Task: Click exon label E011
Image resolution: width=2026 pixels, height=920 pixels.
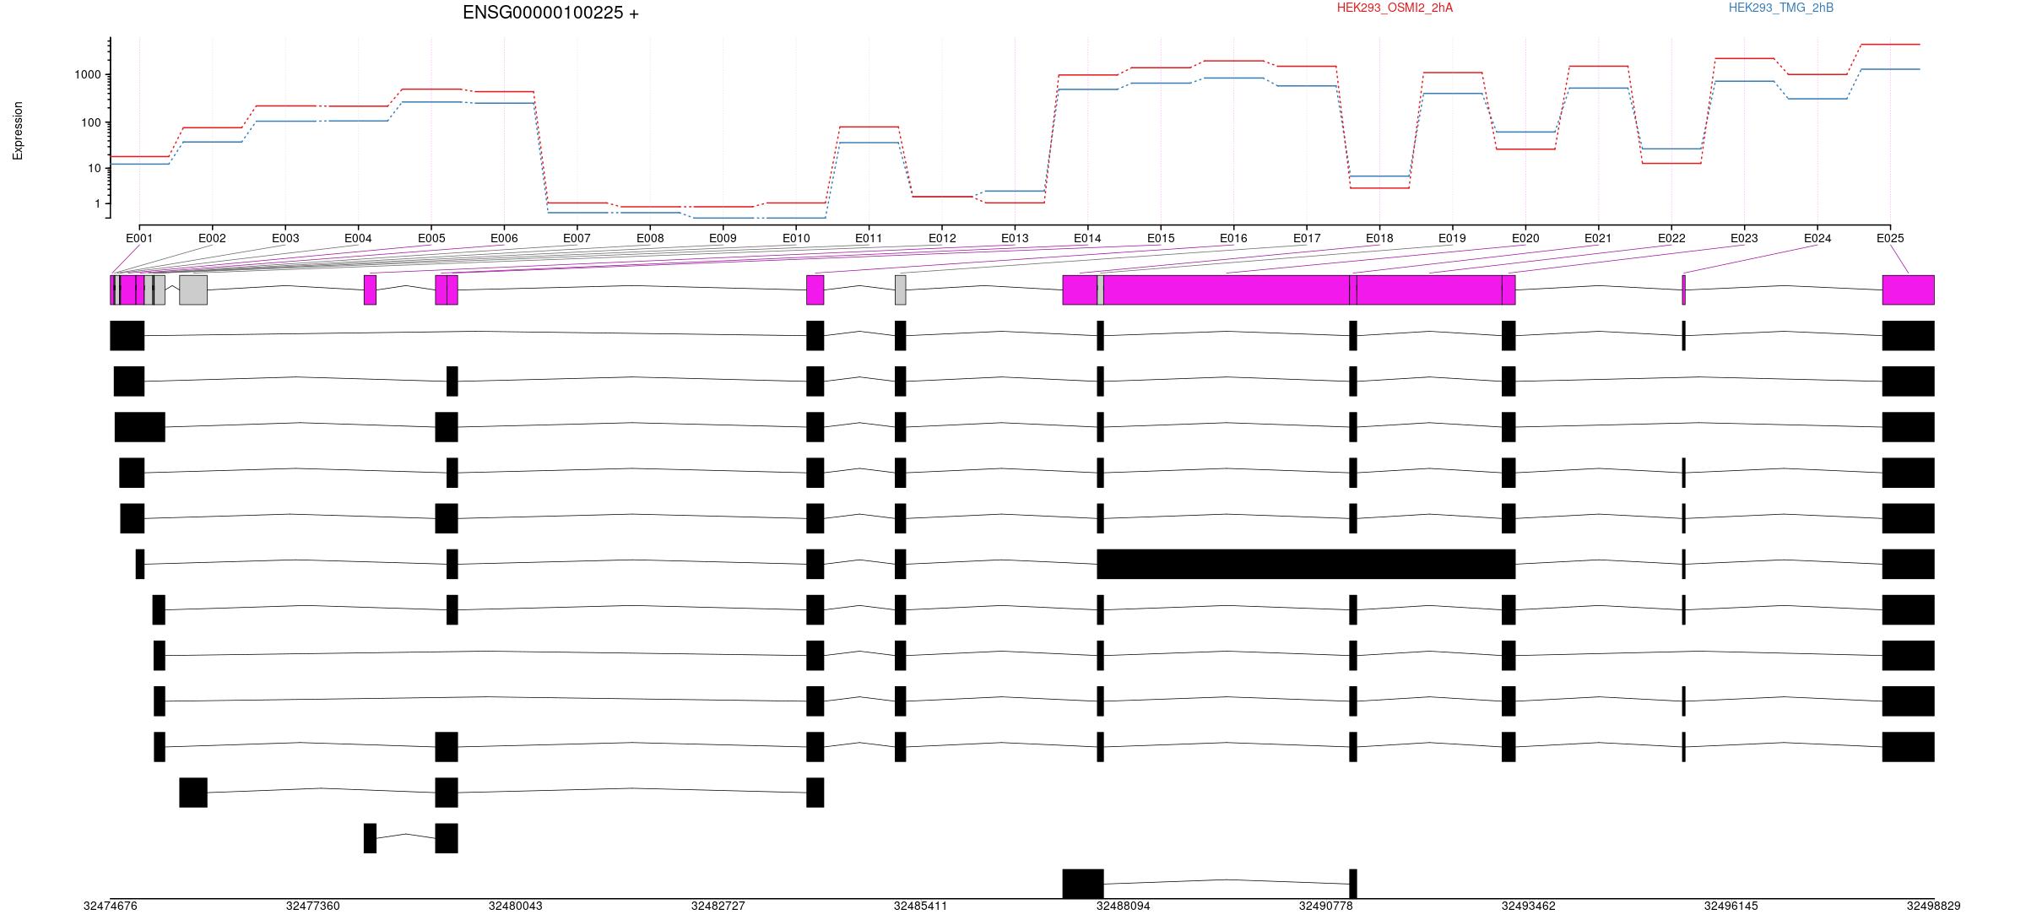Action: tap(869, 238)
